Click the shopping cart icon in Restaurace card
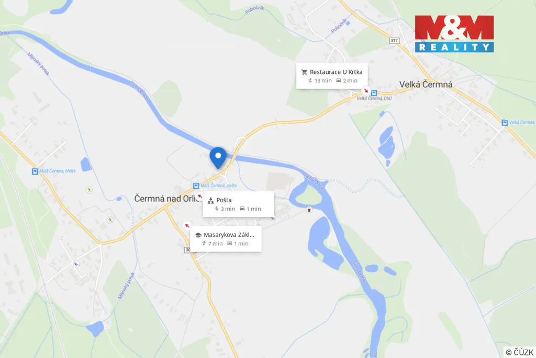 (x=304, y=72)
